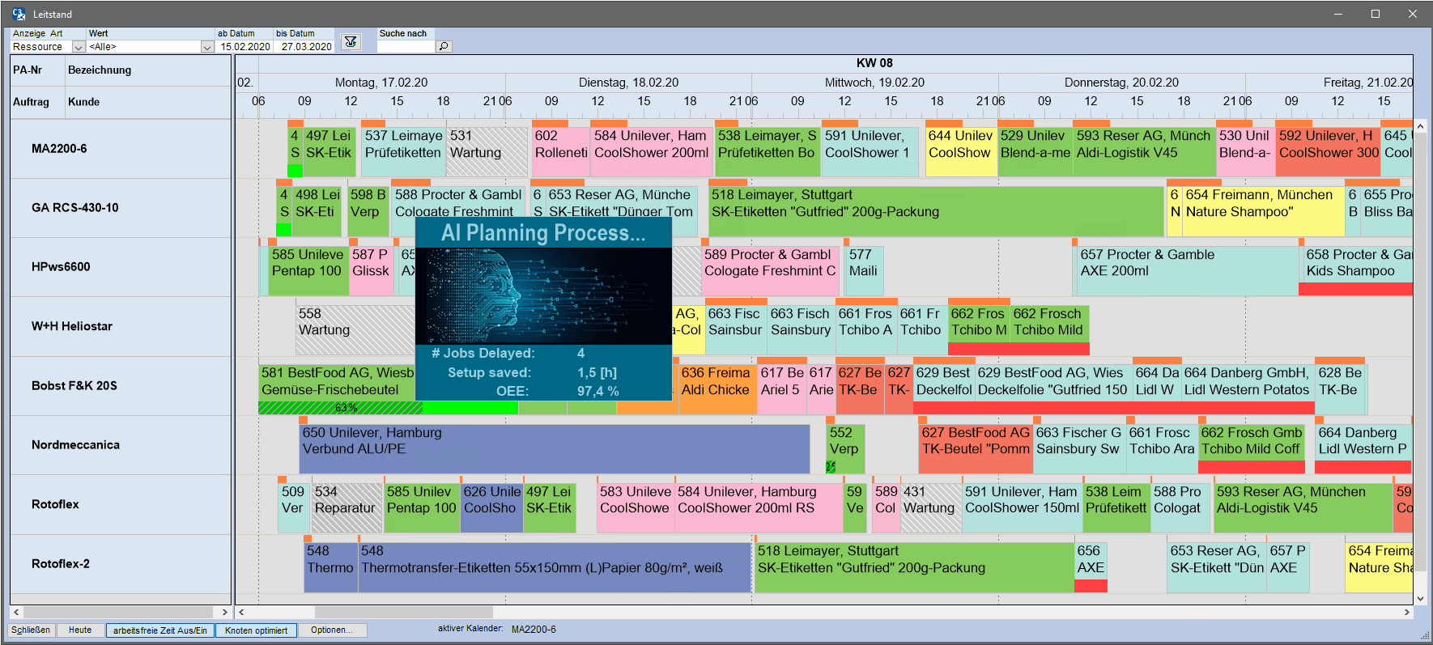1433x645 pixels.
Task: Select job 592 Unilever CoolShower 300
Action: pos(1328,151)
